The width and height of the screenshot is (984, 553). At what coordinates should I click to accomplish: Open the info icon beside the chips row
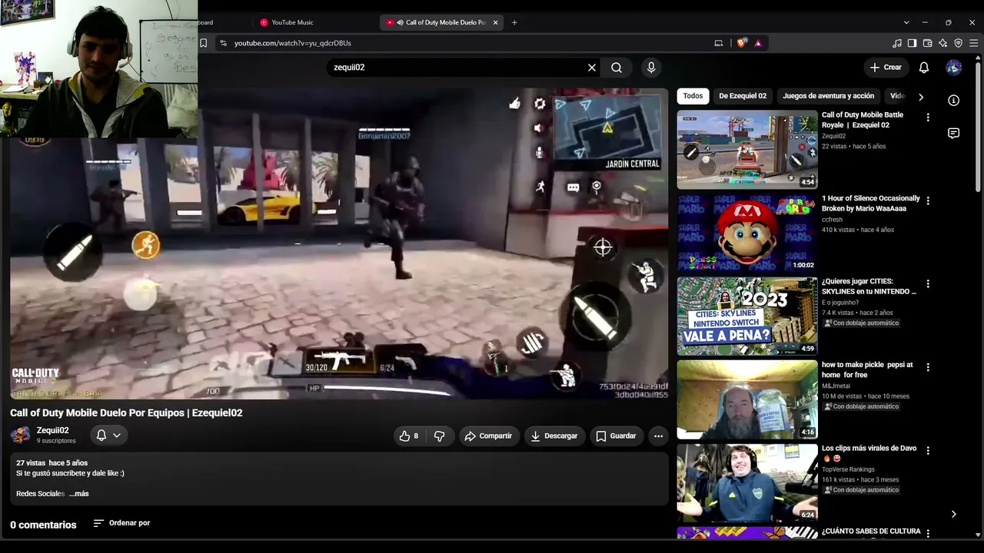[954, 101]
